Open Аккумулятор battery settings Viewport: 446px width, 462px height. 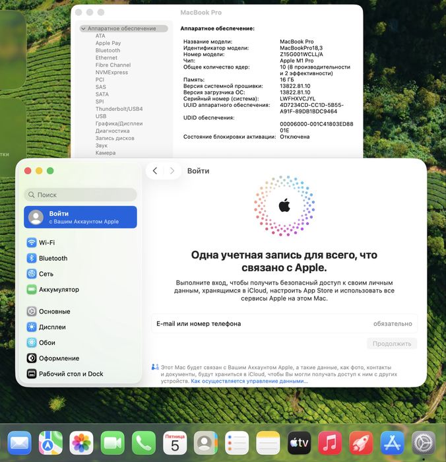80,289
